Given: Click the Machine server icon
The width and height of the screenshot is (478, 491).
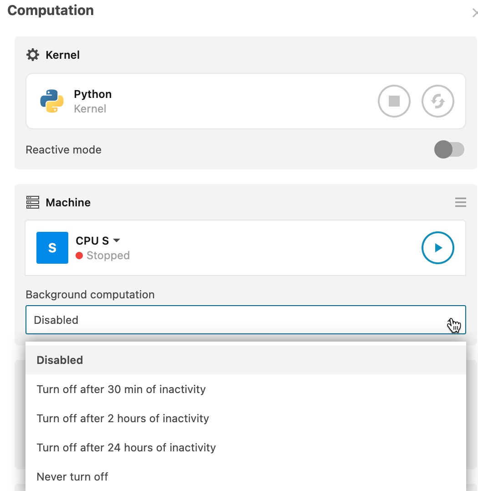Looking at the screenshot, I should click(x=33, y=202).
